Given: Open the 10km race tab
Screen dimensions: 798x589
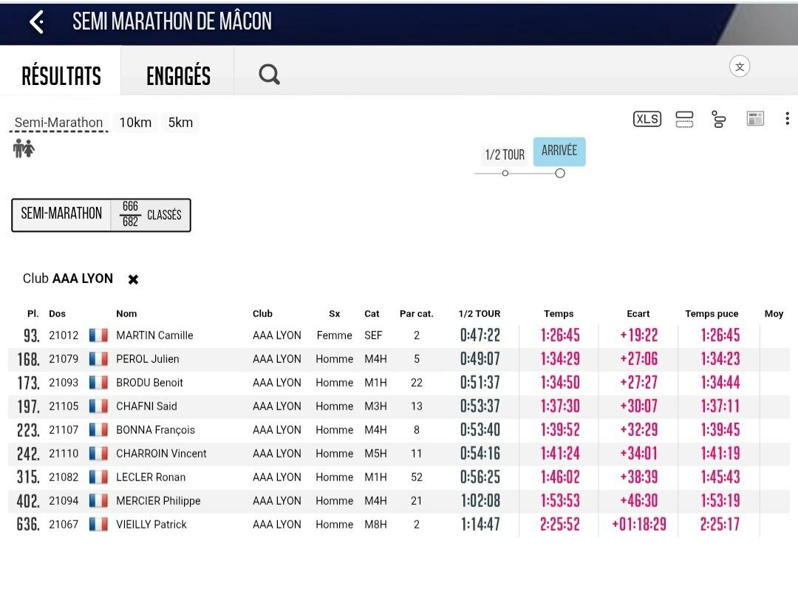Looking at the screenshot, I should (135, 123).
